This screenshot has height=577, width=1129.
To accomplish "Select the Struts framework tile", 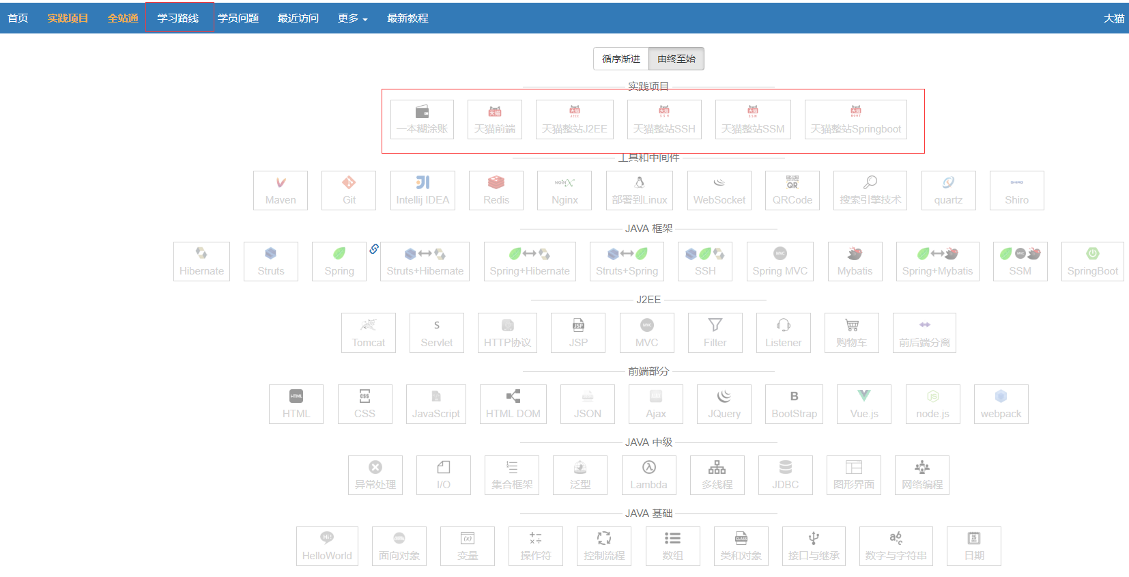I will click(271, 262).
